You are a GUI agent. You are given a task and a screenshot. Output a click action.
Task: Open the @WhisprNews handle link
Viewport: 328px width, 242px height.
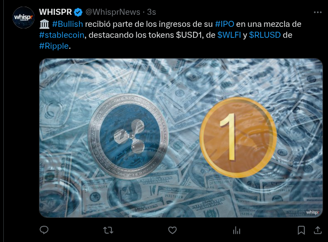113,12
